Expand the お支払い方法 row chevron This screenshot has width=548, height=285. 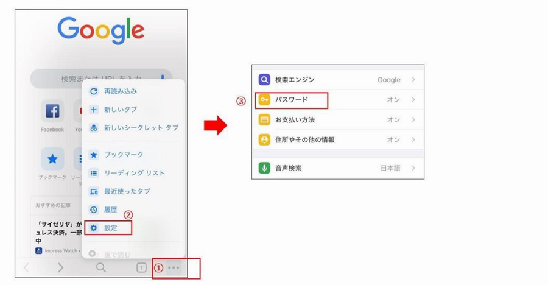413,119
